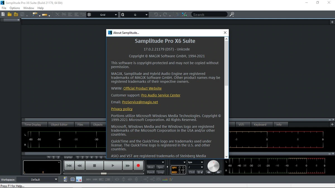Open the time display dropdown arrow in transport
Viewport: 335px width, 188px height.
(x=59, y=162)
